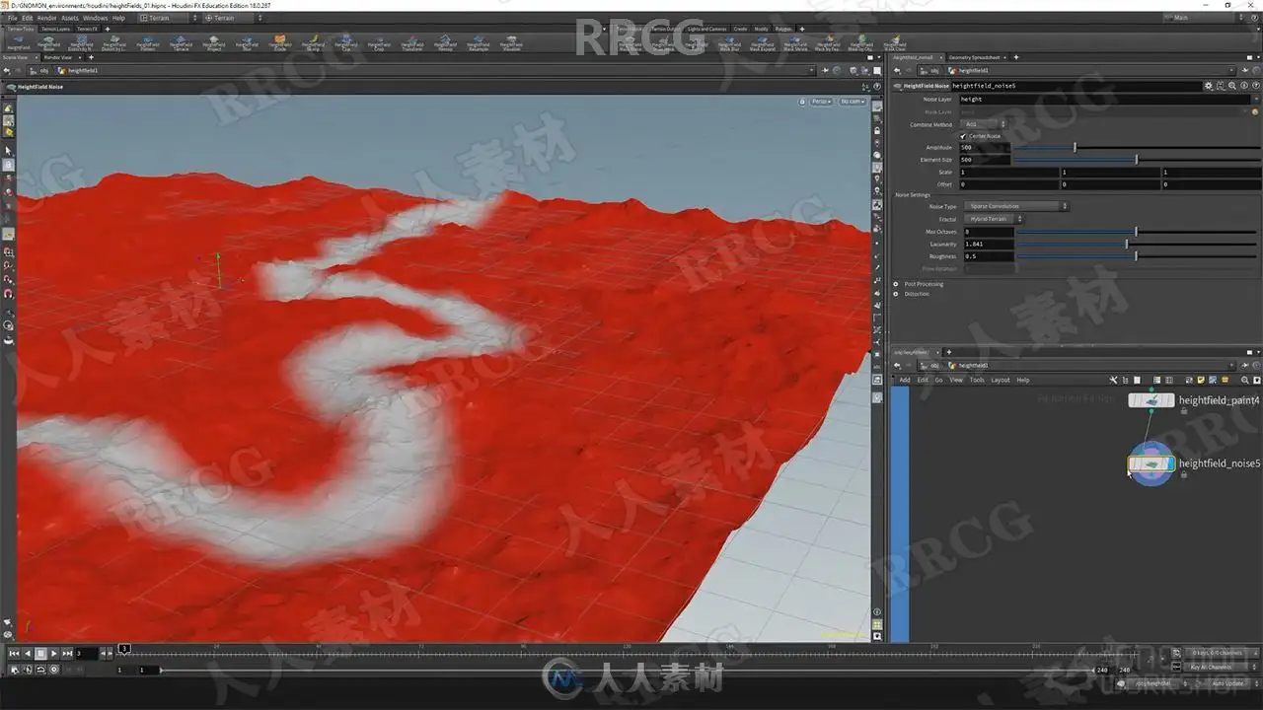Select the HeightField Mask Blur shelf tool

click(x=729, y=43)
